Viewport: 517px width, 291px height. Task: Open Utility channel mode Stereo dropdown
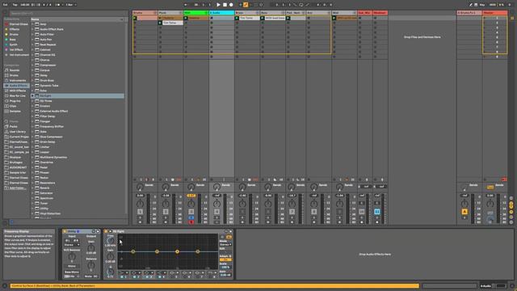point(72,245)
